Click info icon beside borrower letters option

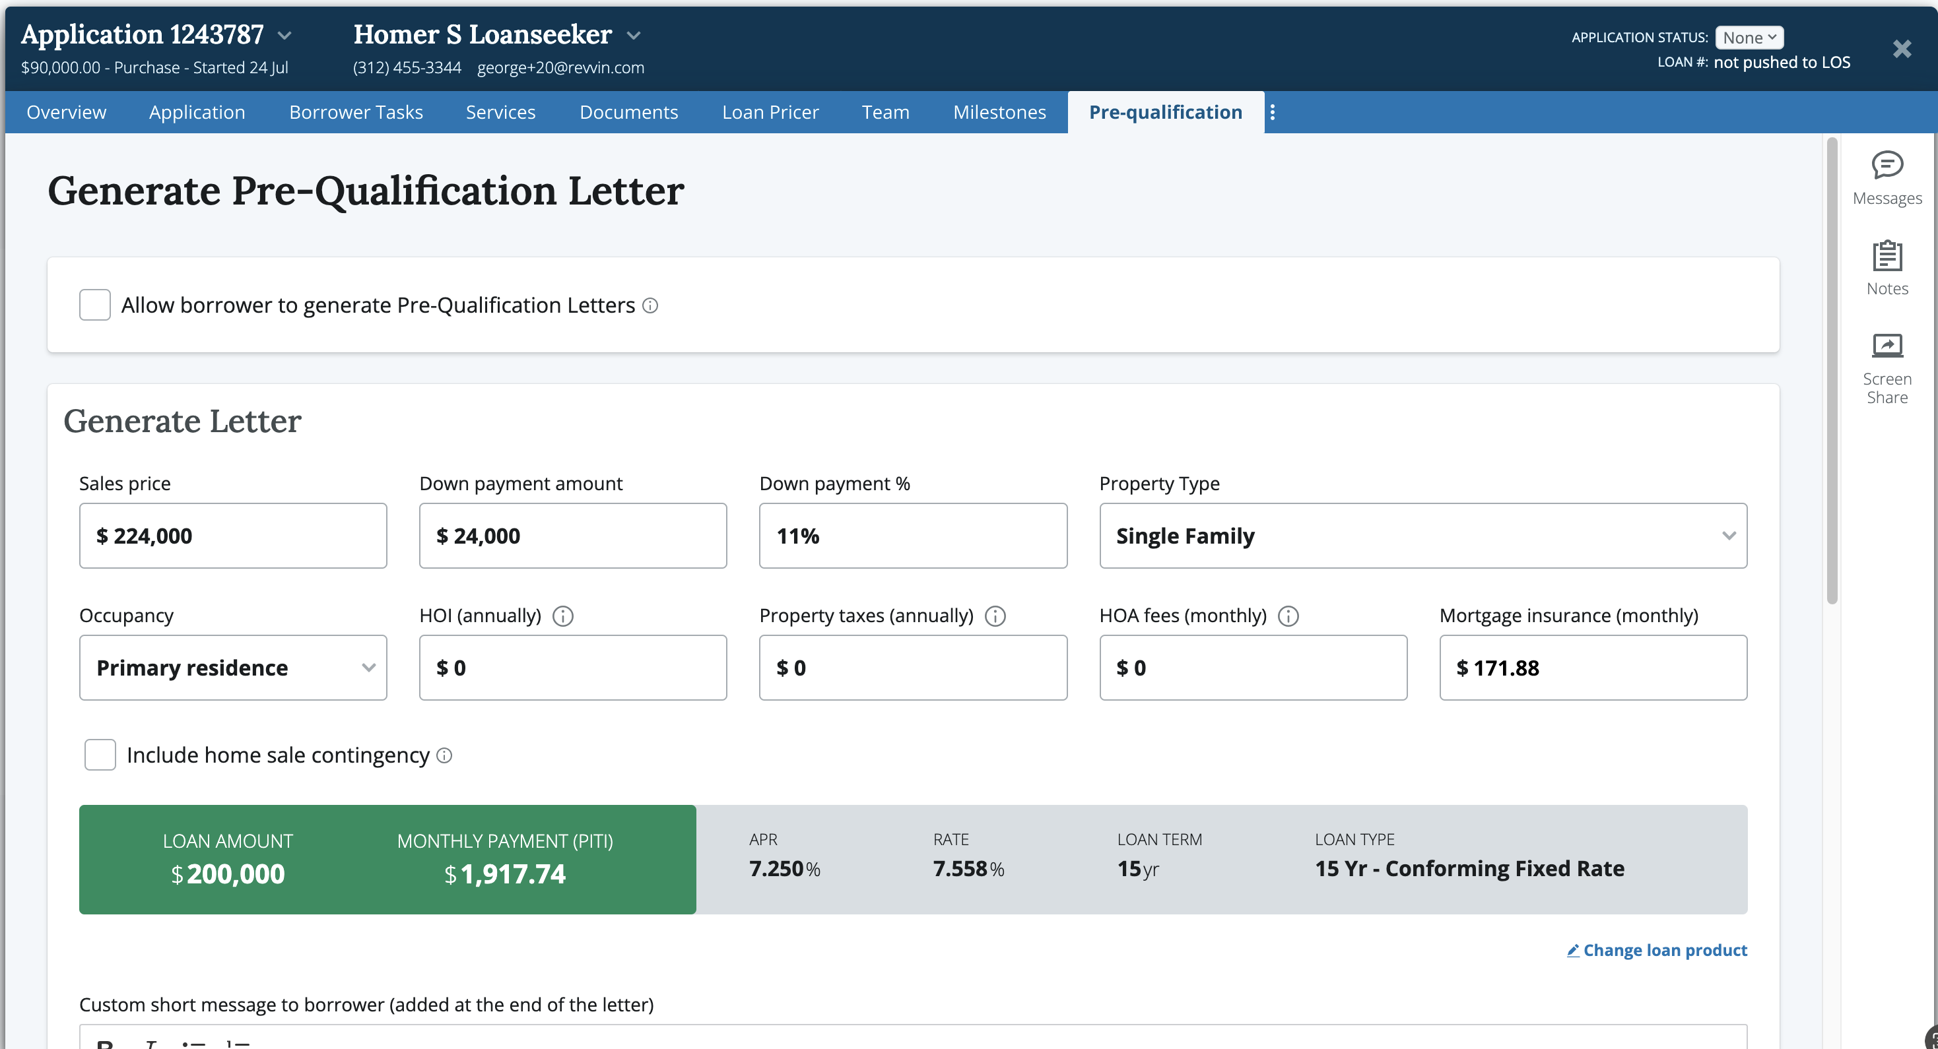[x=651, y=305]
